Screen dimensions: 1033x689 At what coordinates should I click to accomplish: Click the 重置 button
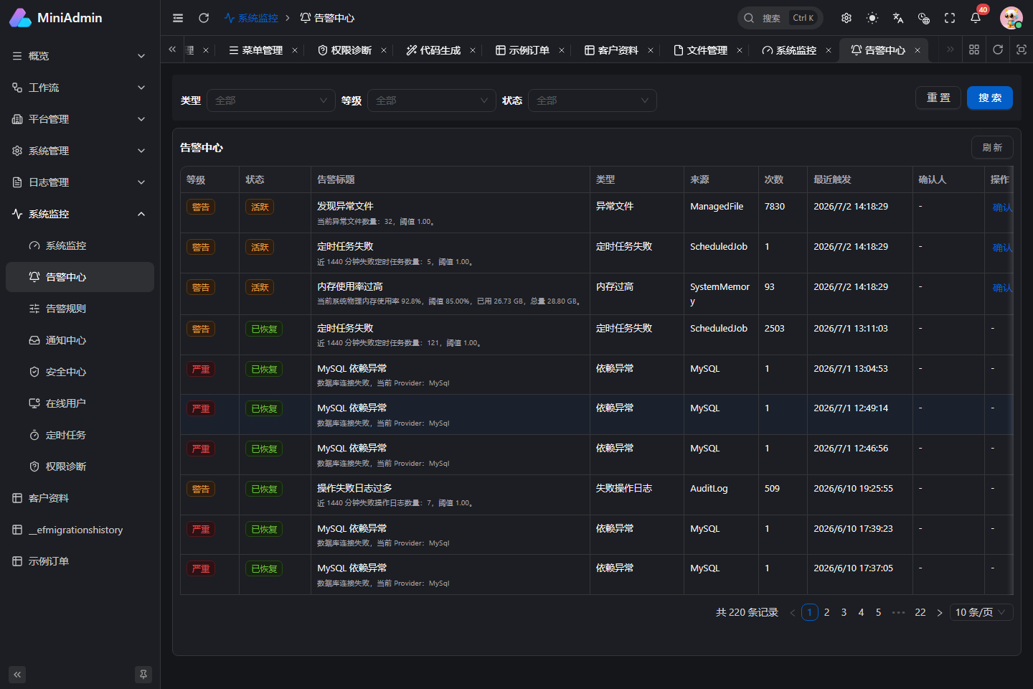click(938, 98)
